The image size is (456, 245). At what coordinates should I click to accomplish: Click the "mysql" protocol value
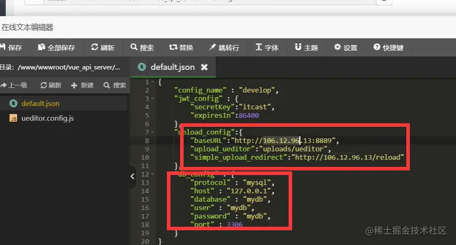coord(257,183)
